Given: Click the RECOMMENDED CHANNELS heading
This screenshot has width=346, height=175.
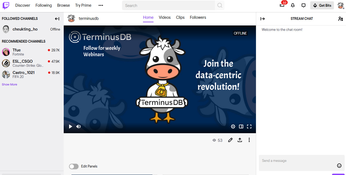Looking at the screenshot, I should (x=24, y=42).
